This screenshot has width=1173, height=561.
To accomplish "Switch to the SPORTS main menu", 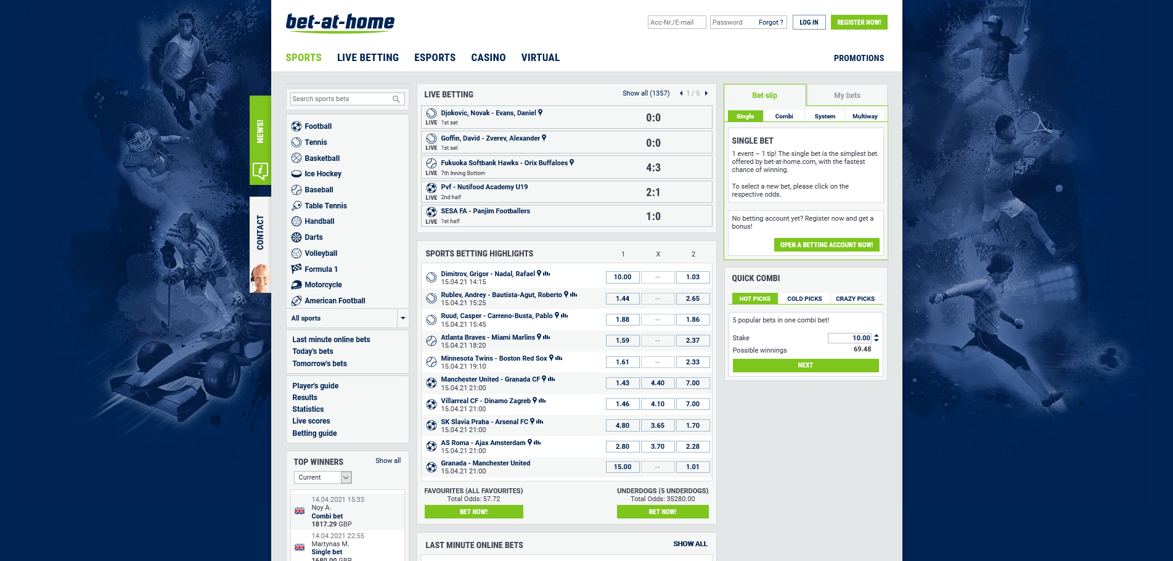I will [303, 58].
